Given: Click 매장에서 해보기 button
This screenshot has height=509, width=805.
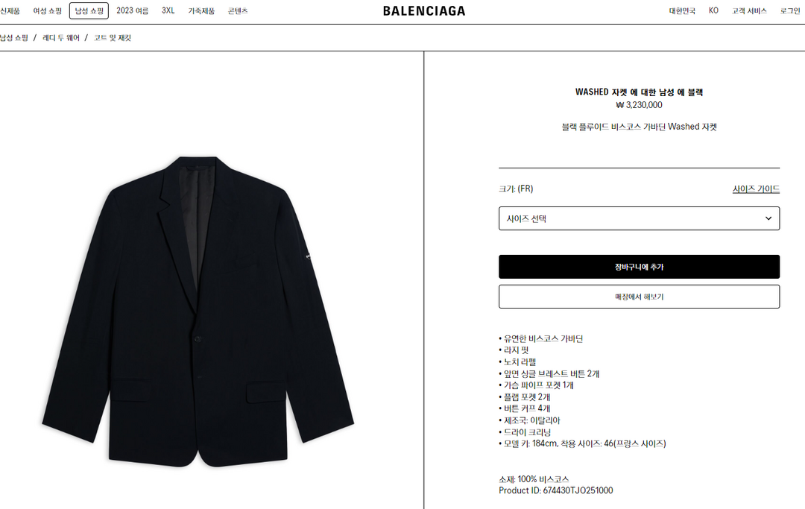Looking at the screenshot, I should (640, 297).
